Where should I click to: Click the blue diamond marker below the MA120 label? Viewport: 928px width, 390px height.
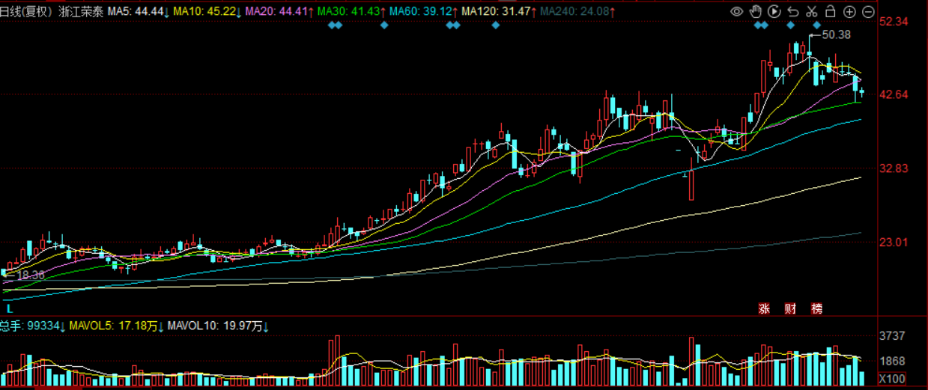point(495,25)
